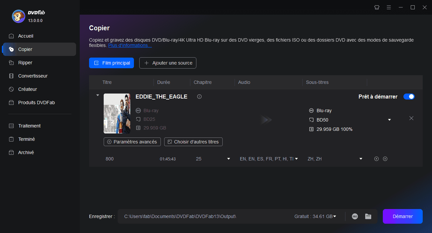
Task: Collapse the EDDIE_THE_EAGLE row triangle
Action: pyautogui.click(x=98, y=95)
